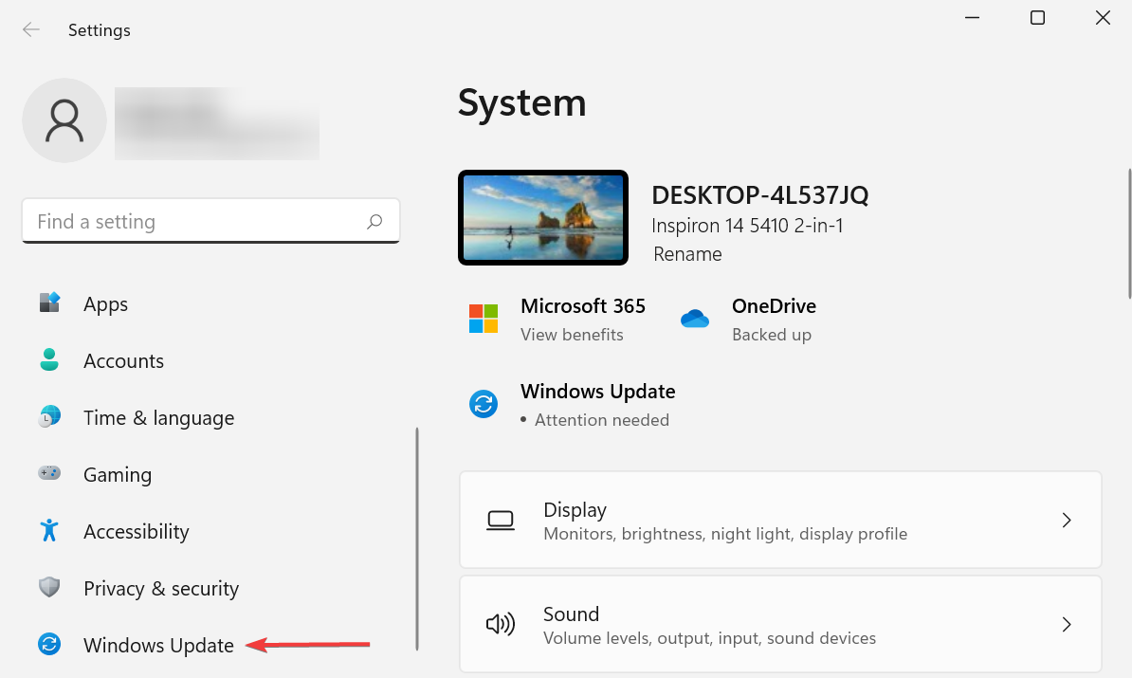Click Windows Update needing attention
The height and width of the screenshot is (678, 1132).
coord(597,391)
